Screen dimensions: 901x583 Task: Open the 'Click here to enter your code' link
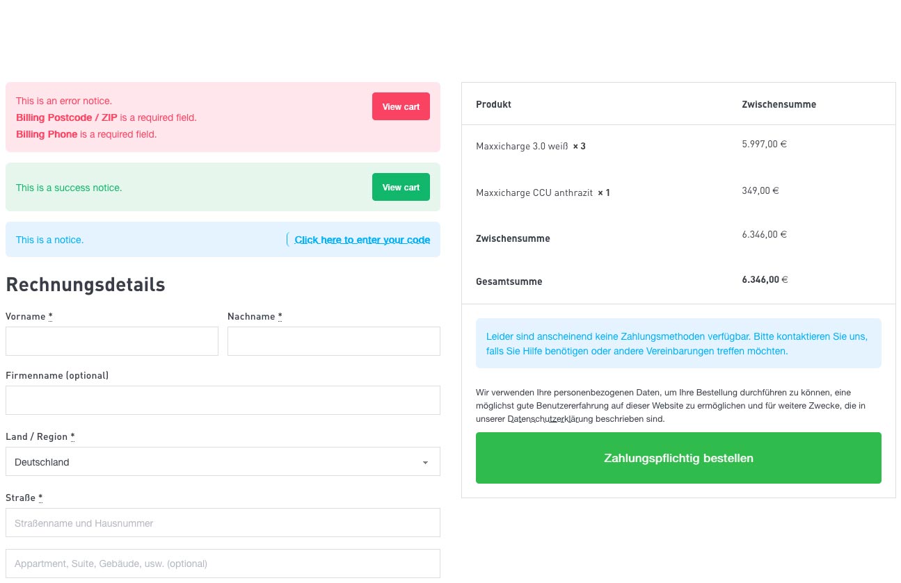(x=362, y=240)
